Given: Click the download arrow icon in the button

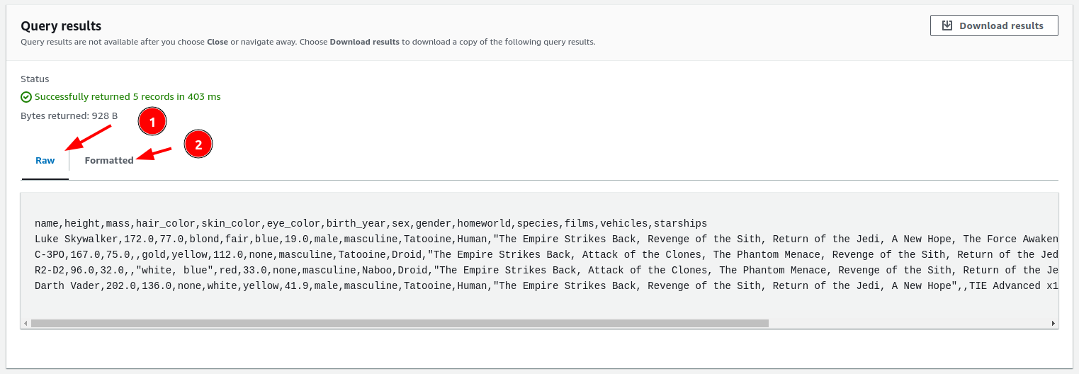Looking at the screenshot, I should (947, 25).
